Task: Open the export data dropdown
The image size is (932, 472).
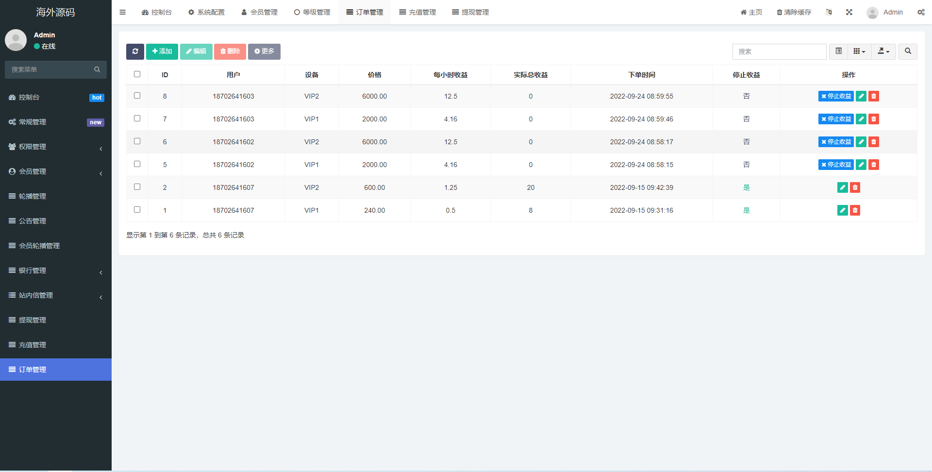Action: [x=883, y=51]
